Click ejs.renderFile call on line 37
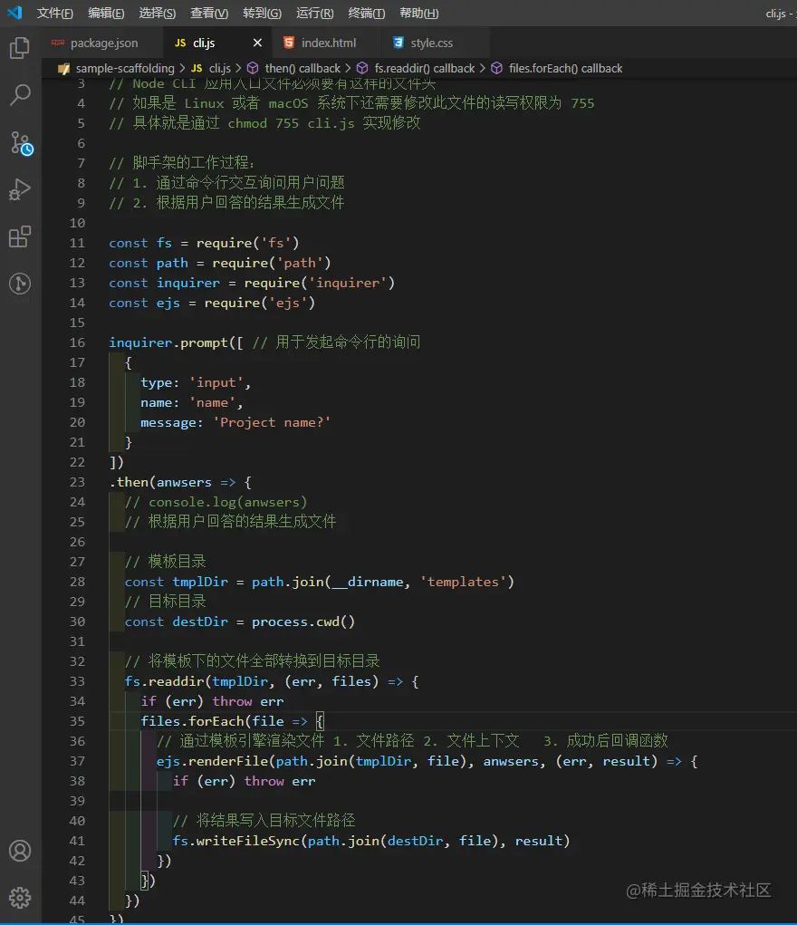The width and height of the screenshot is (797, 925). point(212,761)
